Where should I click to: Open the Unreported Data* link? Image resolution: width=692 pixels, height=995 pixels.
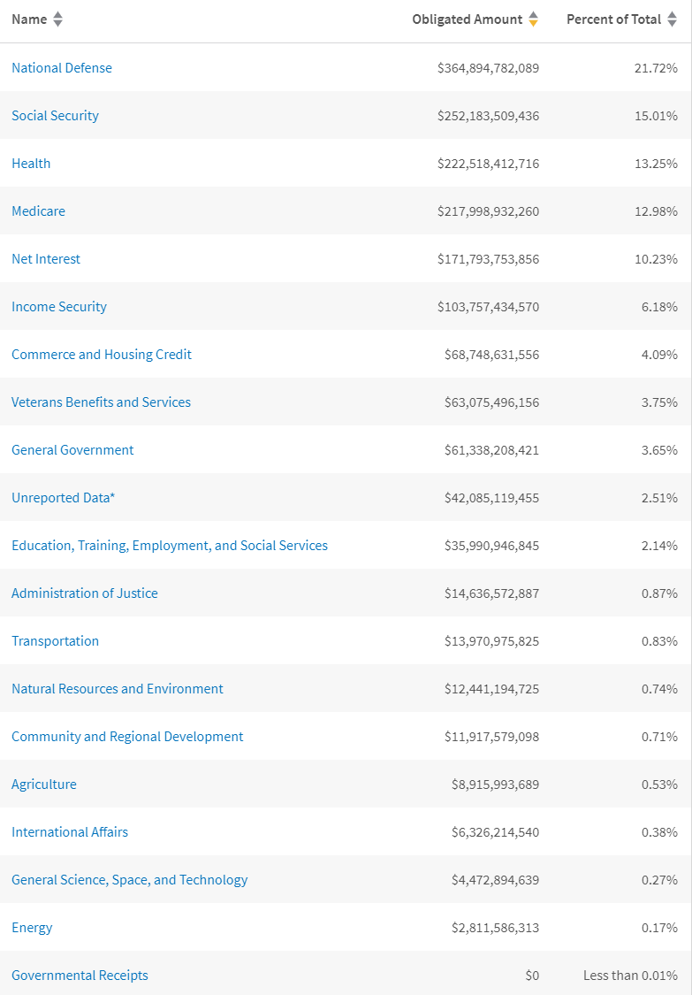(x=63, y=498)
